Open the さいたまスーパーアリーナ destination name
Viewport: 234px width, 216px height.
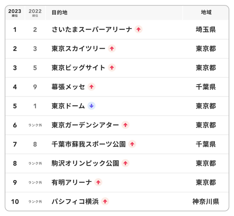click(92, 29)
